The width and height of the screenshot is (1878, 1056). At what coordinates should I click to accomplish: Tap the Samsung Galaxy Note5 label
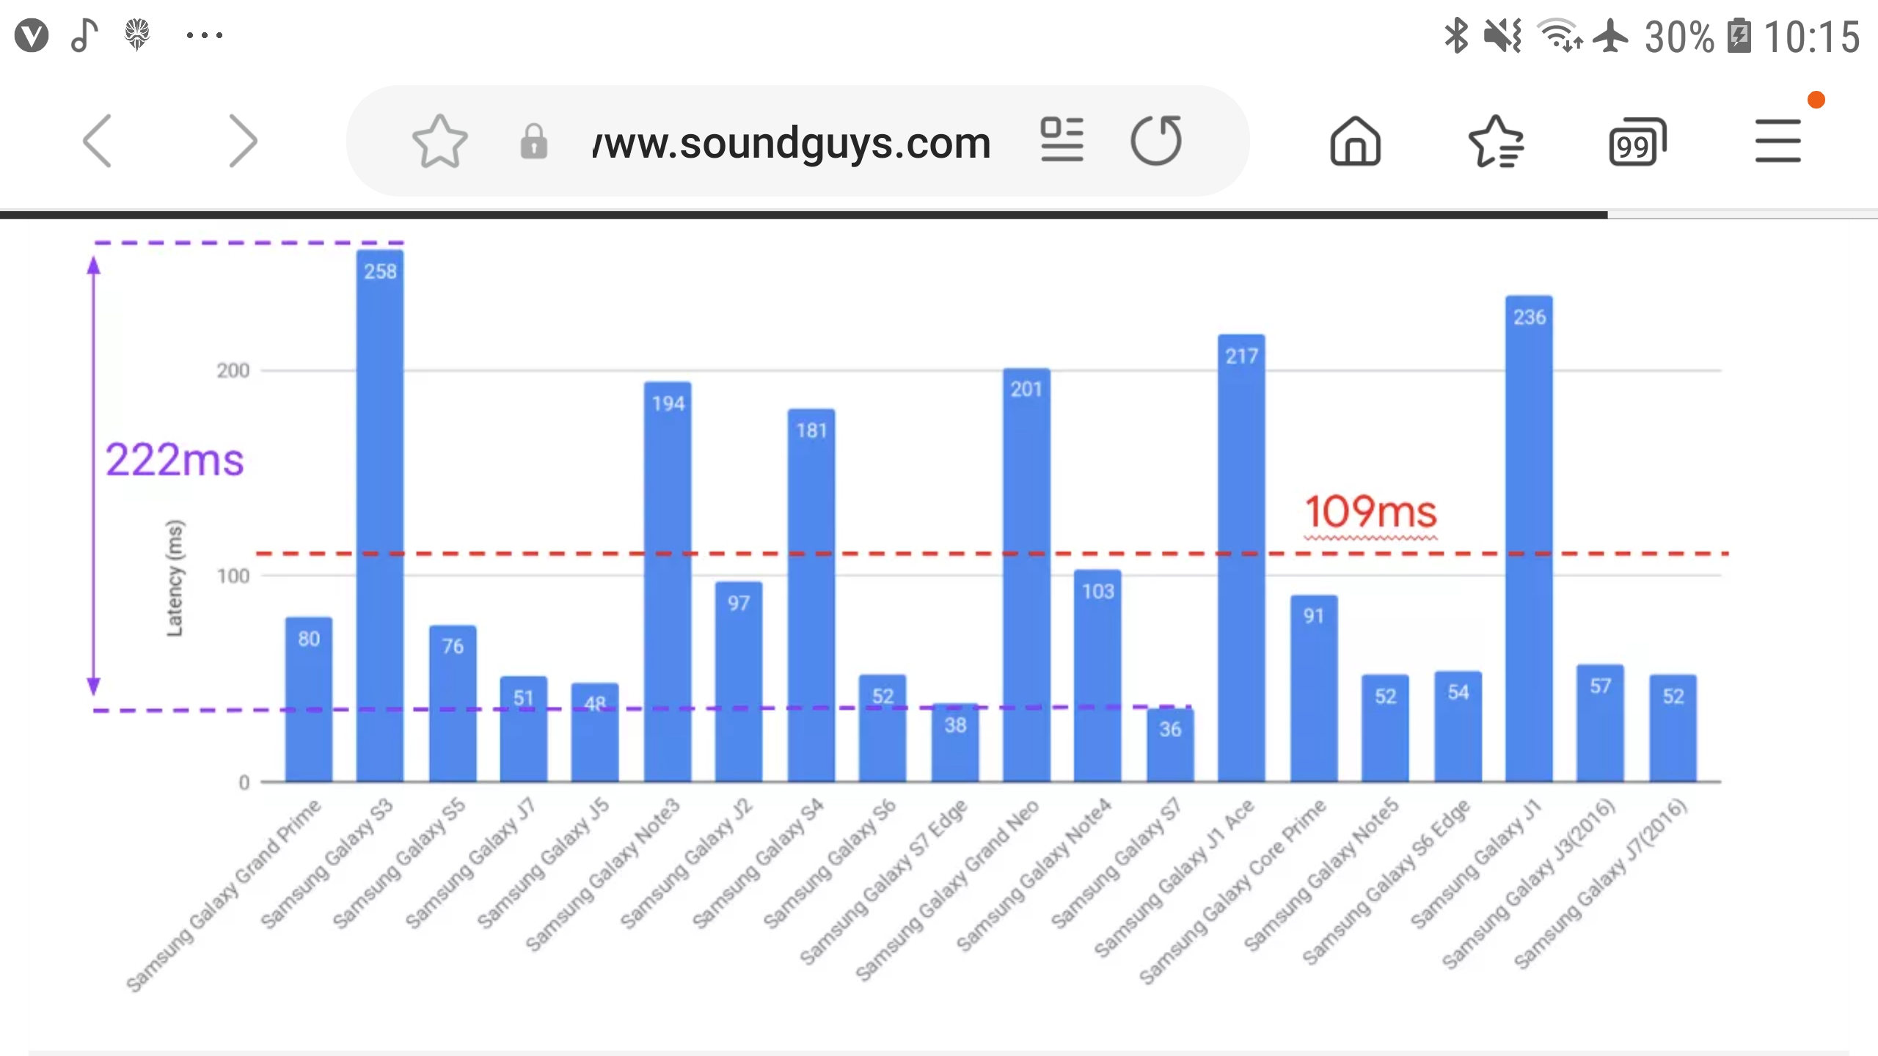pos(1321,874)
